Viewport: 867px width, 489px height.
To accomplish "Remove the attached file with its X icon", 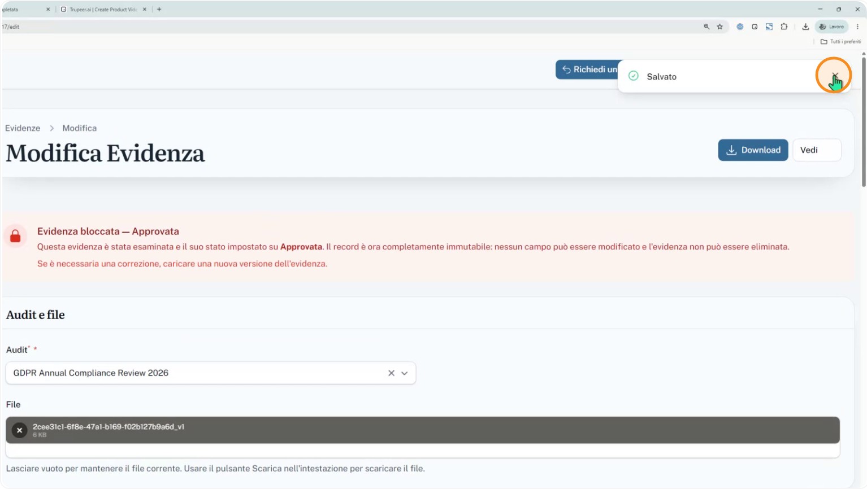I will (19, 430).
